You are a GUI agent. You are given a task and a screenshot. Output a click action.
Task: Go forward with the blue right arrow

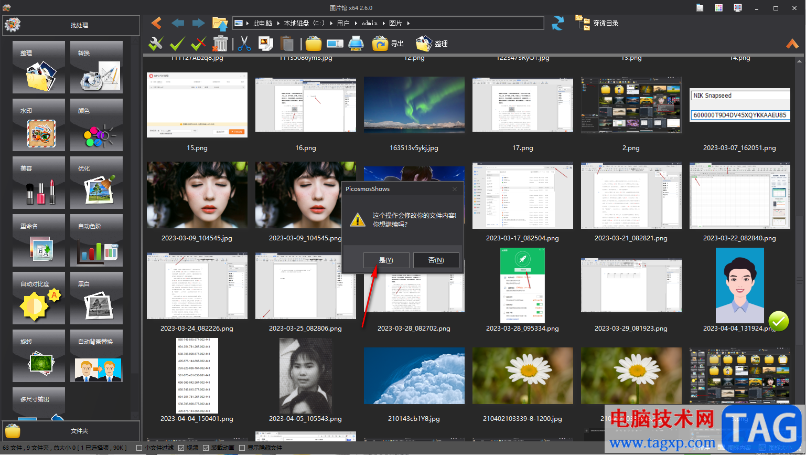[x=198, y=23]
